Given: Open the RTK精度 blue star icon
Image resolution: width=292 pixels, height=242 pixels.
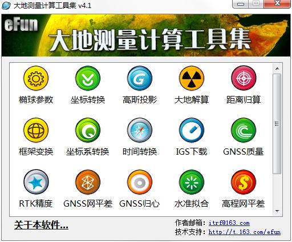Looking at the screenshot, I should pyautogui.click(x=36, y=182).
